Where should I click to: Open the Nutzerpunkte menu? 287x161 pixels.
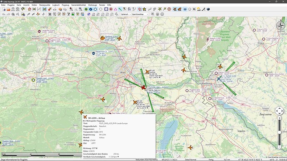click(x=45, y=5)
